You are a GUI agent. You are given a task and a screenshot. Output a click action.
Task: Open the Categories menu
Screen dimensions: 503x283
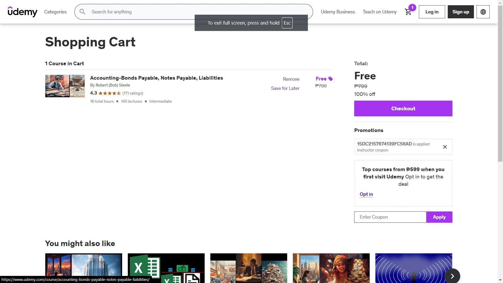[x=55, y=12]
